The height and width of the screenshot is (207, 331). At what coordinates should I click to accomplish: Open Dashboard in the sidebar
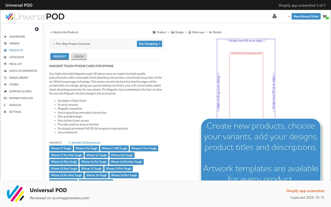pos(17,37)
